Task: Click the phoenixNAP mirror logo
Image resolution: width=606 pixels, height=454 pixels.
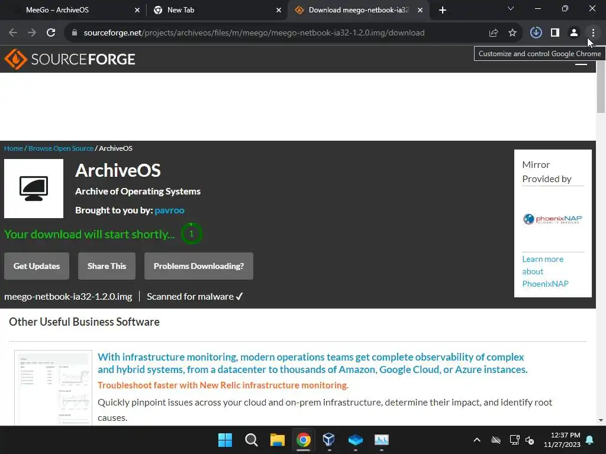Action: click(x=553, y=219)
